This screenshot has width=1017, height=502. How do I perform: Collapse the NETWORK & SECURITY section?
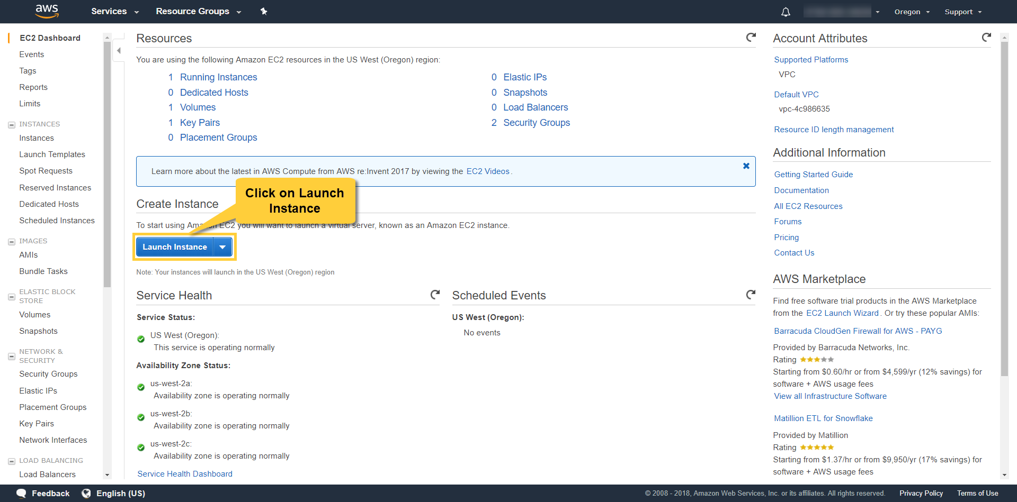[11, 357]
